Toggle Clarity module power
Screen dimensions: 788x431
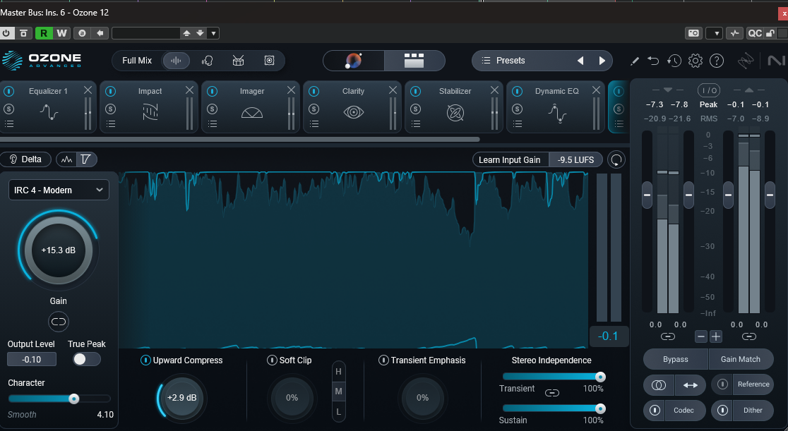(x=314, y=91)
